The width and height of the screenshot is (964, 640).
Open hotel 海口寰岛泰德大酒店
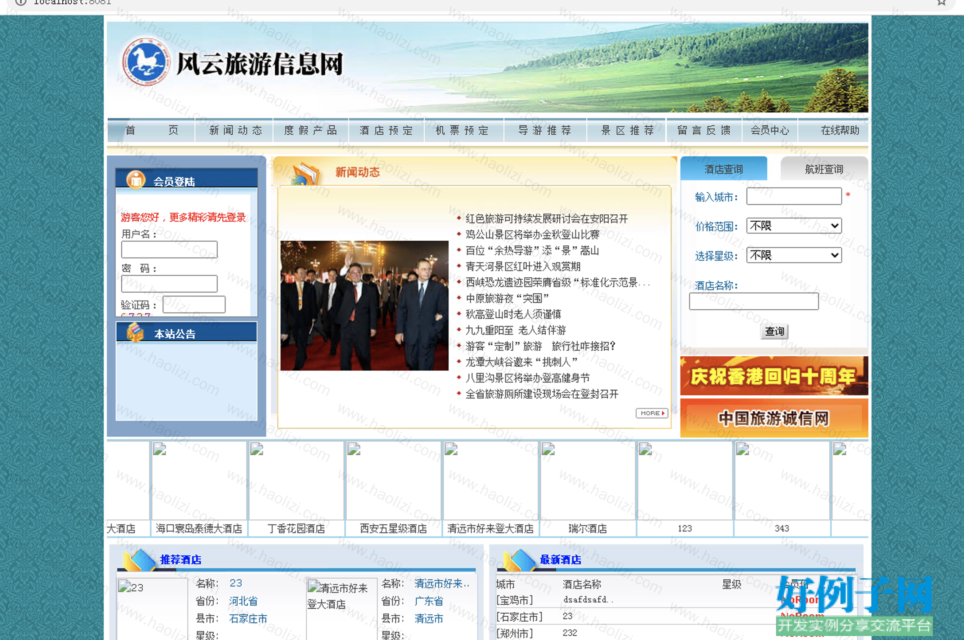199,528
